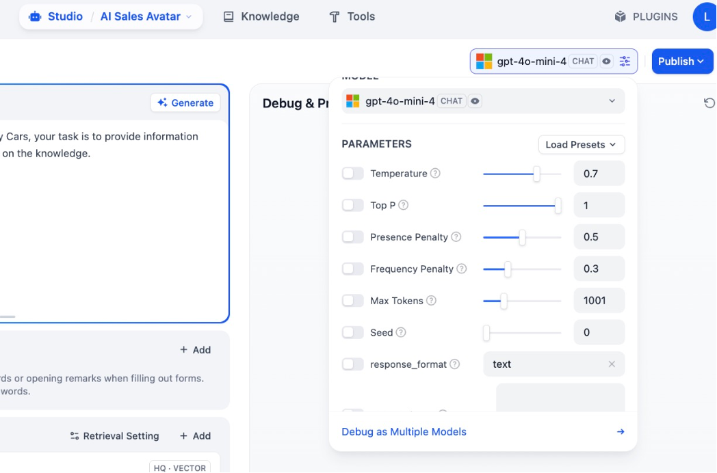The image size is (717, 473).
Task: Open Retrieval Setting
Action: click(114, 436)
